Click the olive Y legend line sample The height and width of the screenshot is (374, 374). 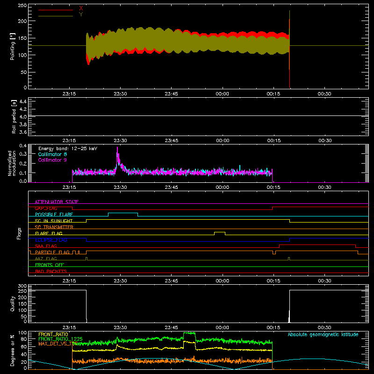pyautogui.click(x=56, y=16)
